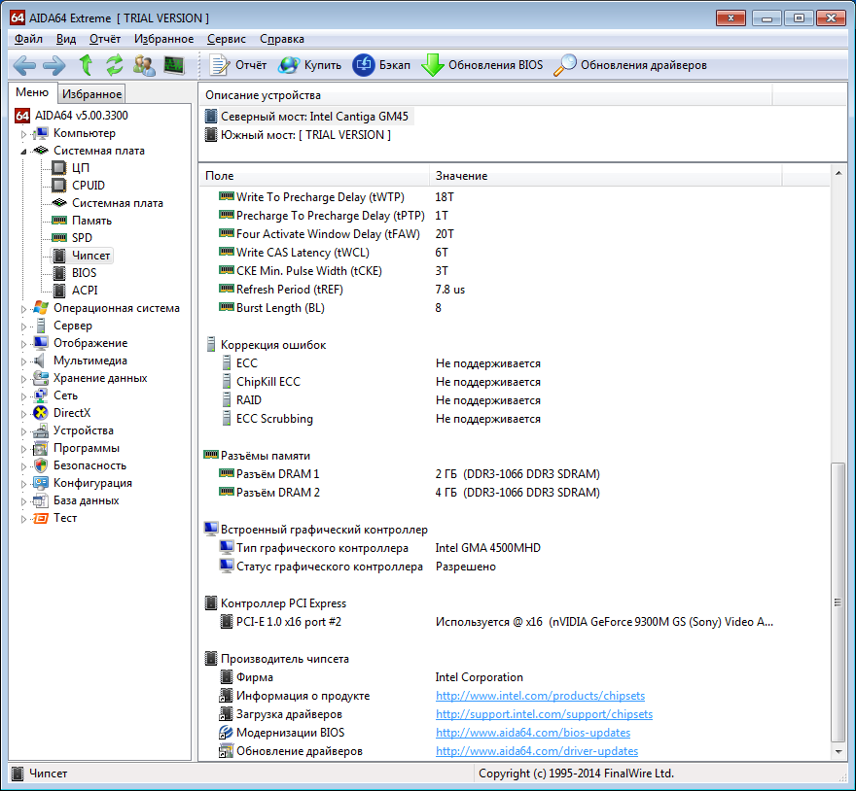This screenshot has width=856, height=791.
Task: Select Южный мост device entry
Action: [305, 135]
